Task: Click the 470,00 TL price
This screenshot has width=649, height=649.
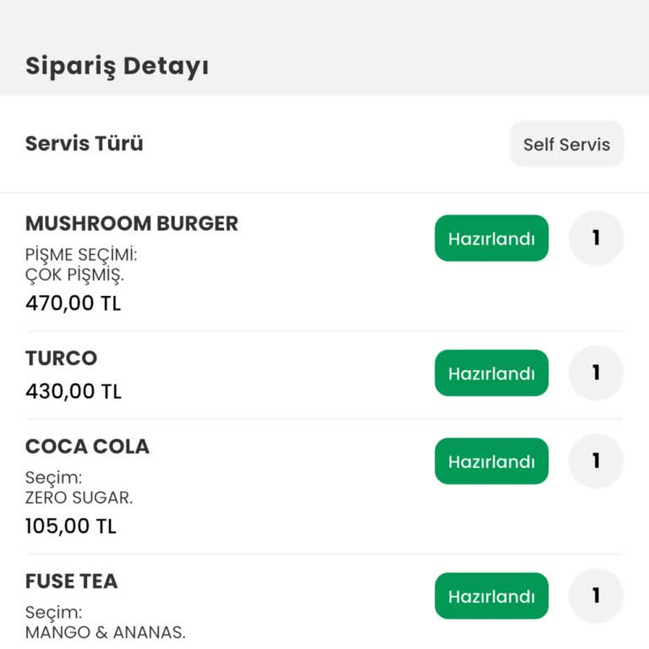Action: tap(74, 303)
